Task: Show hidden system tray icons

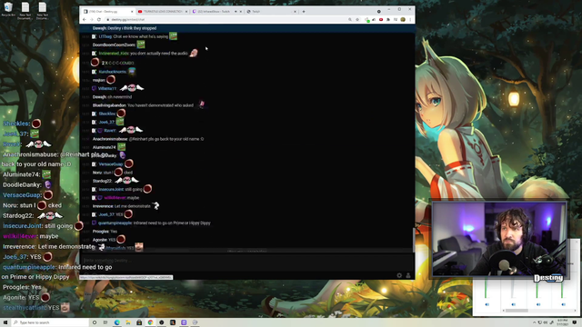Action: tap(535, 322)
